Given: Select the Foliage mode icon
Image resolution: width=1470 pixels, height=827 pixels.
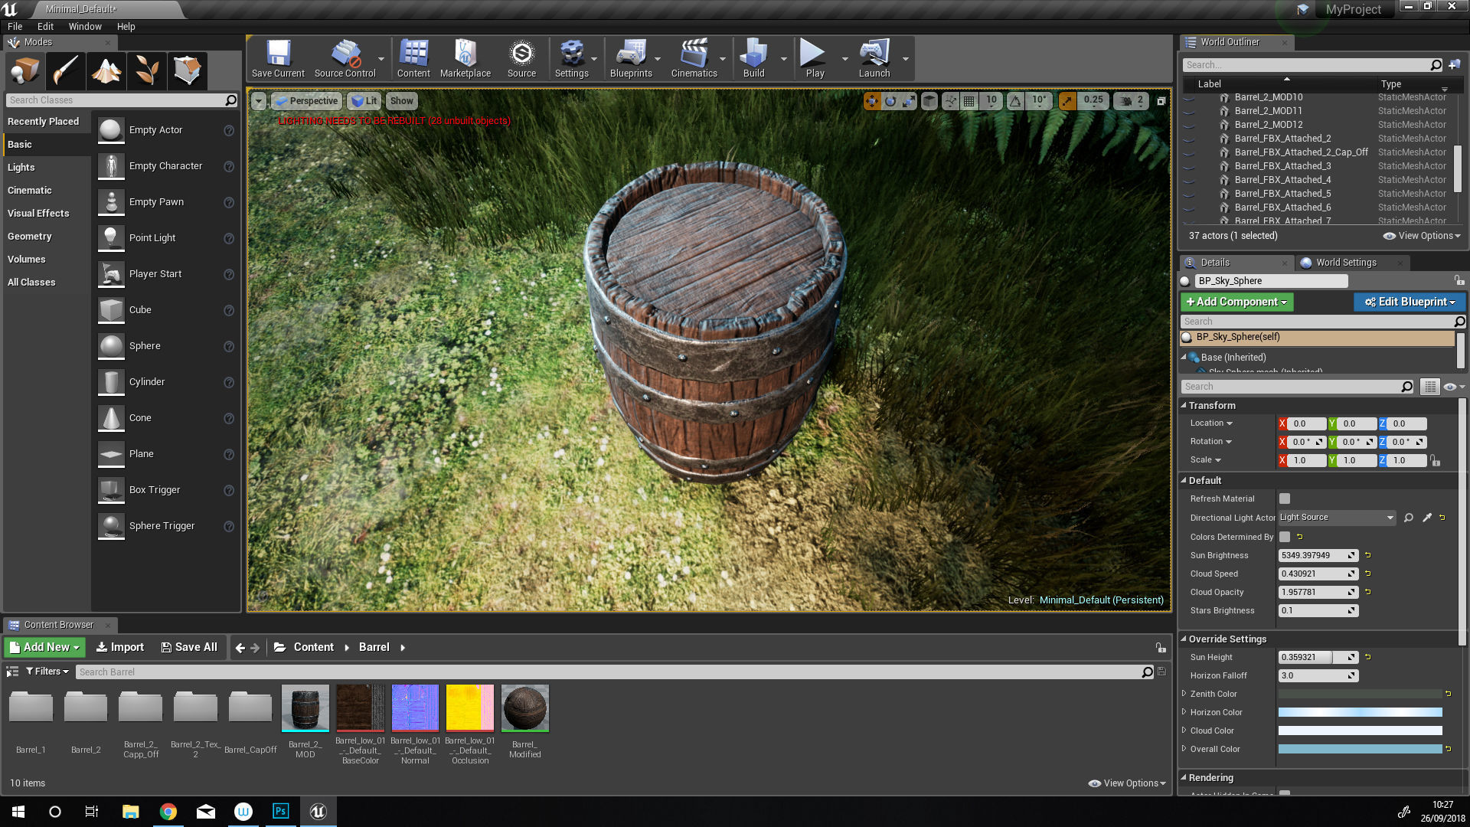Looking at the screenshot, I should (147, 70).
